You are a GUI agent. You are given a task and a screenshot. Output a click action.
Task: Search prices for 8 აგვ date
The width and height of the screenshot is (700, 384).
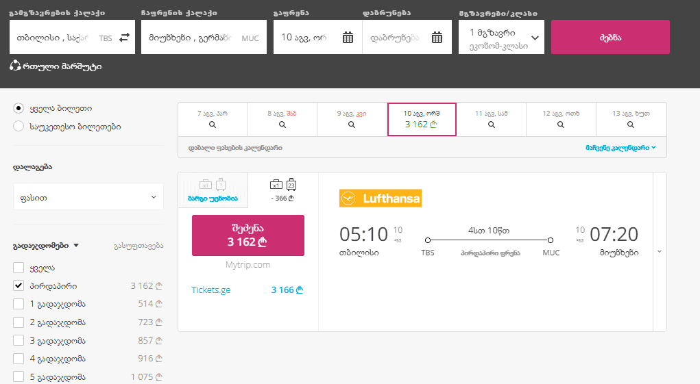pyautogui.click(x=282, y=125)
